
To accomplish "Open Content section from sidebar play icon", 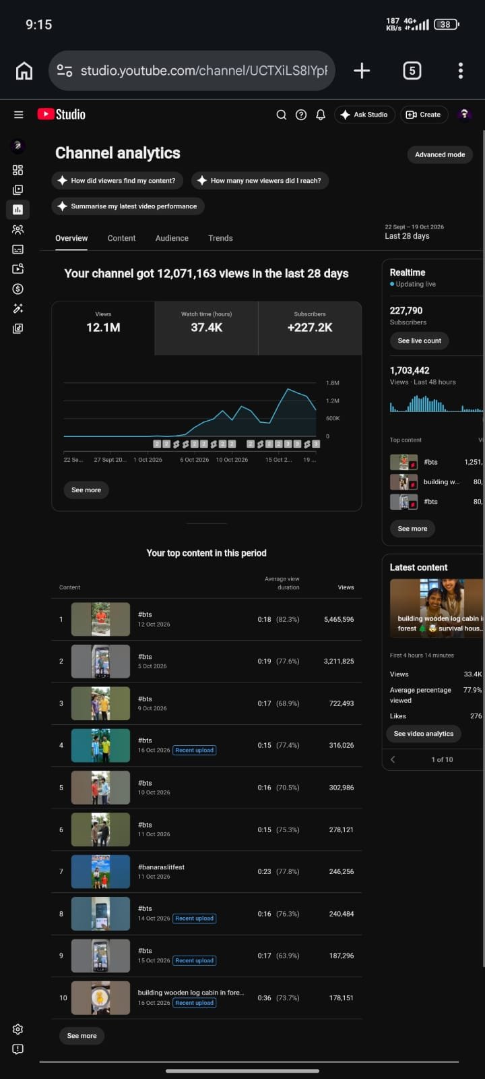I will pyautogui.click(x=18, y=190).
